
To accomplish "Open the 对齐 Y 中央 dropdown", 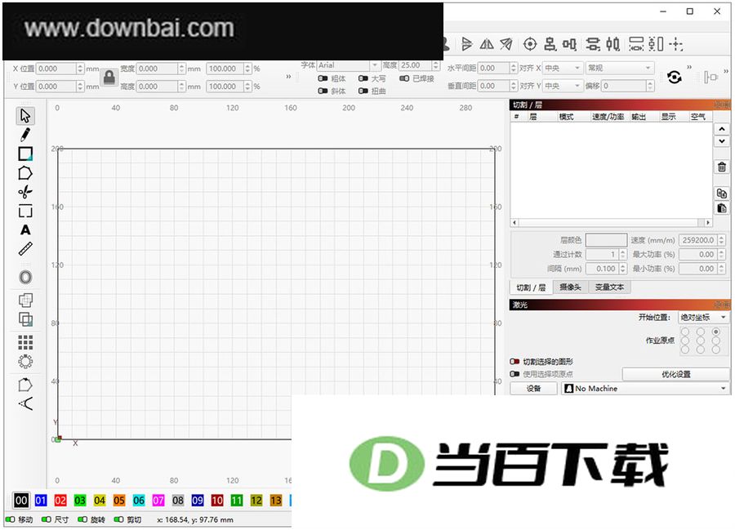I will point(563,87).
